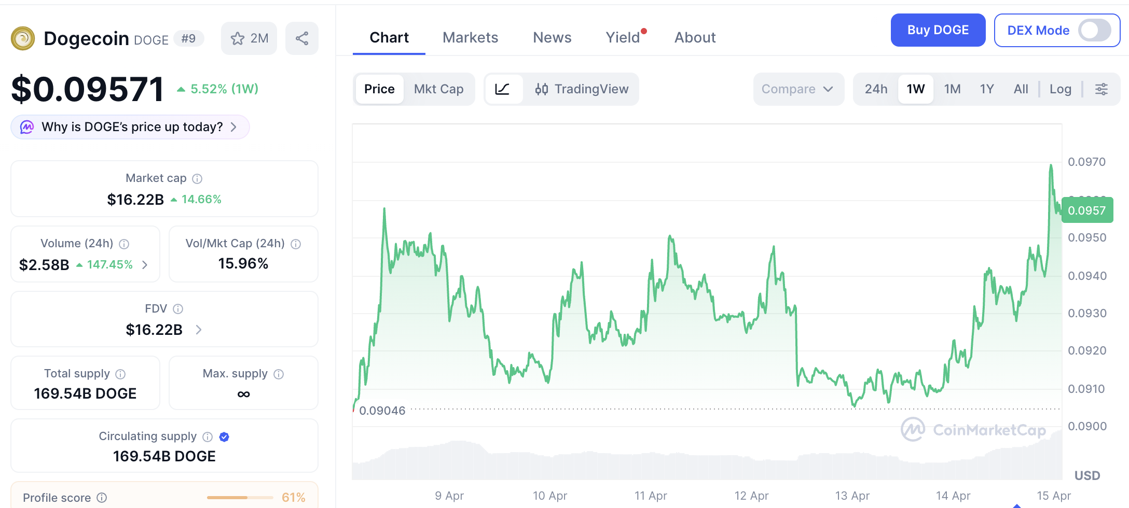
Task: Open the Chart tab
Action: point(389,37)
